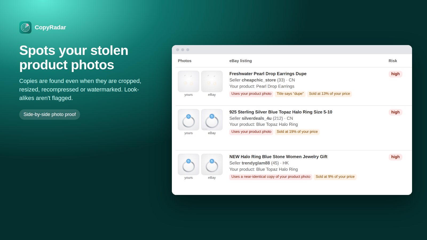Click the CopyRadar brand name
The width and height of the screenshot is (427, 240).
point(50,27)
